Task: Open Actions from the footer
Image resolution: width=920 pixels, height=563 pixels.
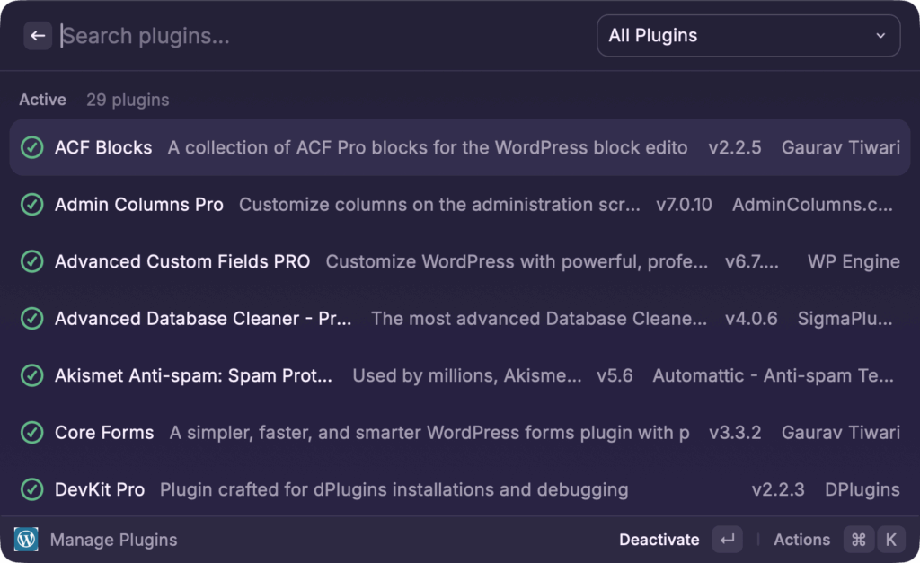Action: tap(801, 539)
